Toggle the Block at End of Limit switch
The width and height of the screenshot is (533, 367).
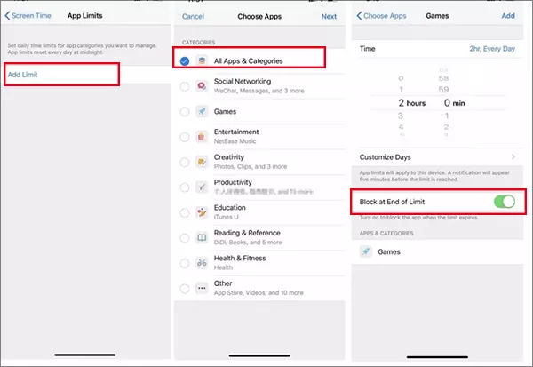click(x=503, y=202)
